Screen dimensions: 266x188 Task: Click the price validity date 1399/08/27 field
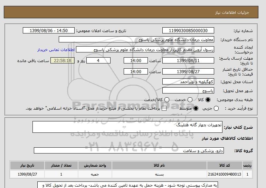click(188, 72)
